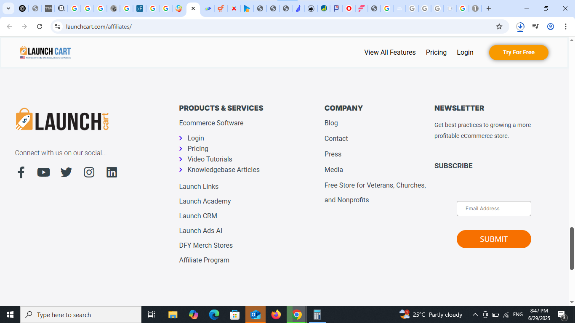Open the Launch Academy link
The width and height of the screenshot is (575, 323).
coord(205,201)
